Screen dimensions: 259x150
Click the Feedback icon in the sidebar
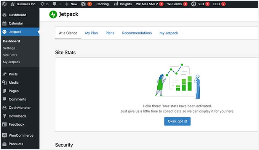pyautogui.click(x=5, y=124)
